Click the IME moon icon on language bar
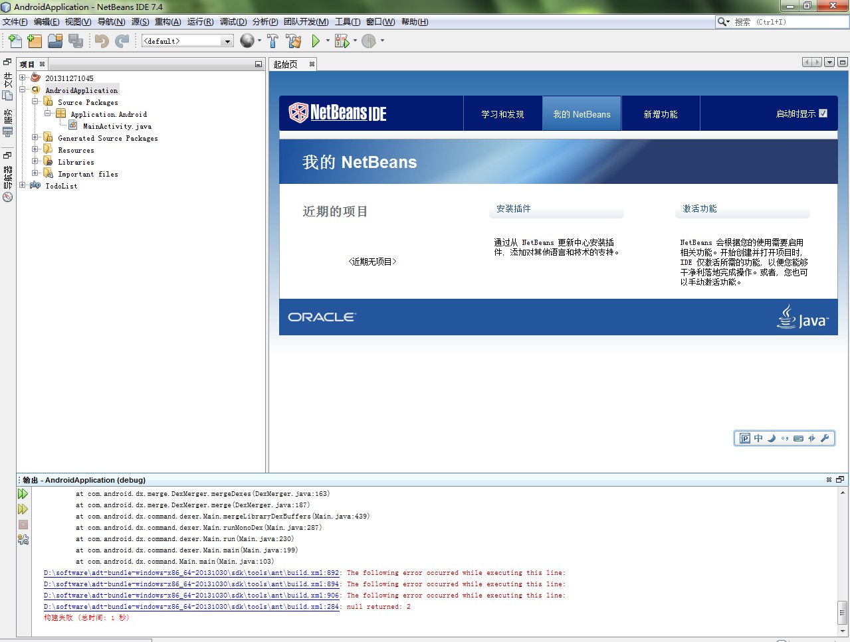850x642 pixels. (x=772, y=438)
